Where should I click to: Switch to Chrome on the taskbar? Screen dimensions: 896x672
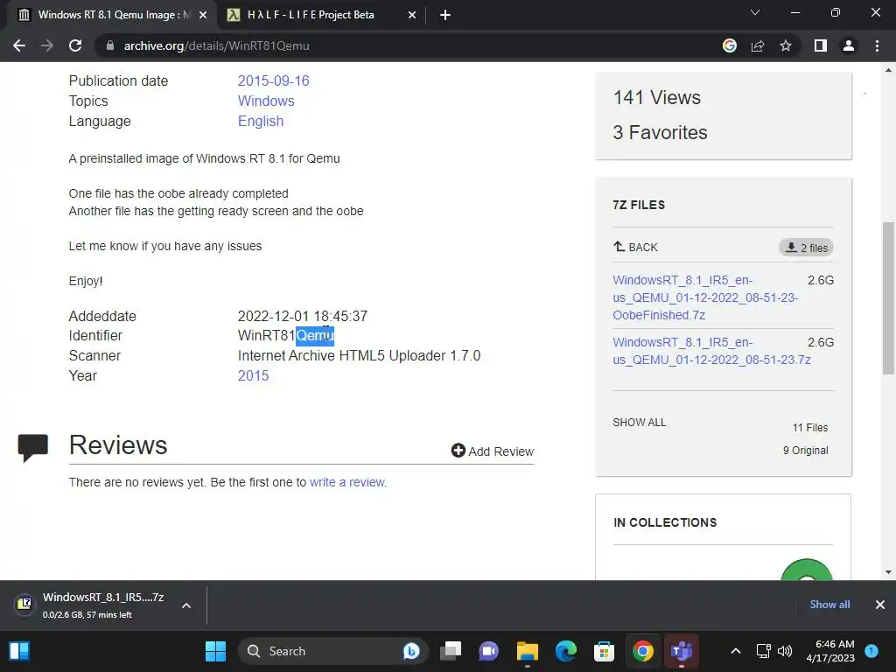point(643,651)
